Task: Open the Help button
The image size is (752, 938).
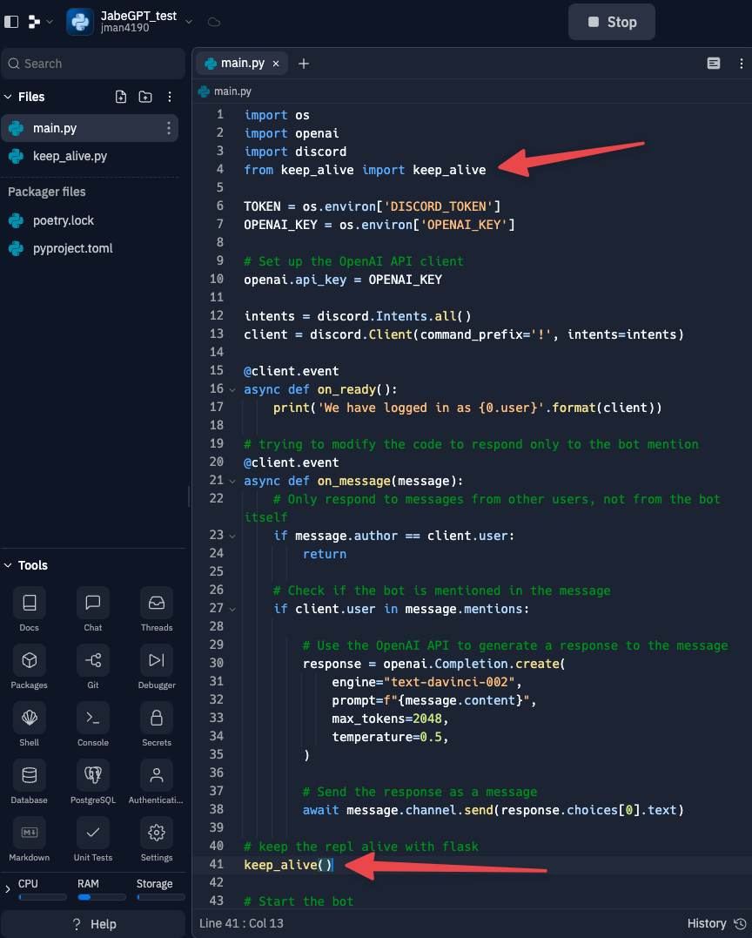Action: coord(93,924)
